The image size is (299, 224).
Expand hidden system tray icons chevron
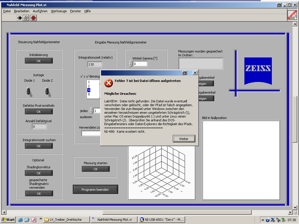point(263,220)
